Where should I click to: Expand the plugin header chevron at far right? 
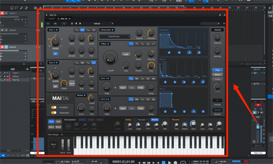pyautogui.click(x=224, y=24)
